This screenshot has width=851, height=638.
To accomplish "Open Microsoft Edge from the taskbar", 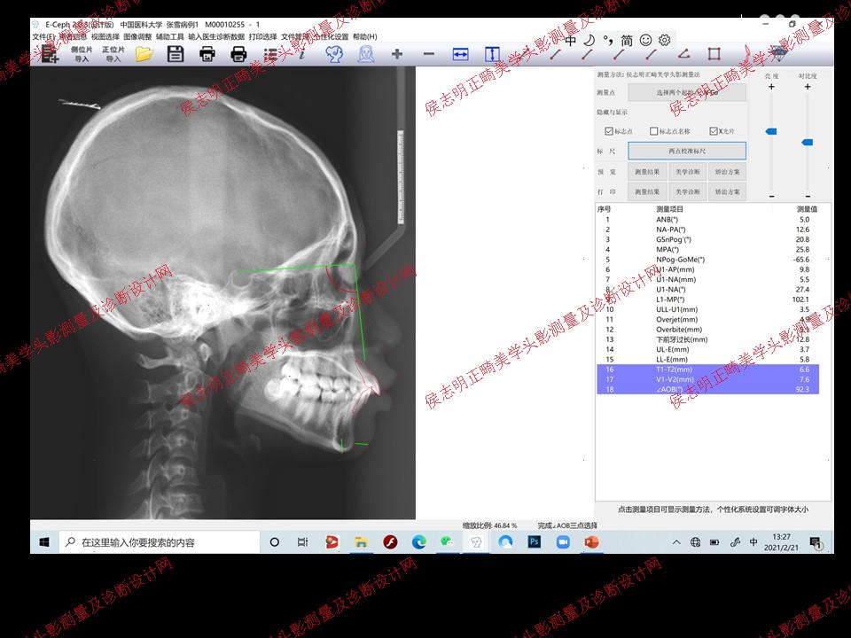I will pos(419,542).
